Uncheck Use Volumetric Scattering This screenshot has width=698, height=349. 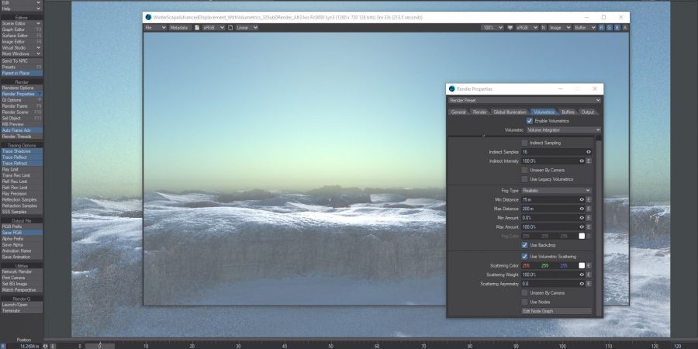525,256
